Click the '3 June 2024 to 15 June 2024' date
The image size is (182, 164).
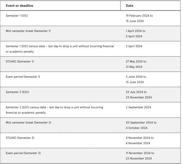(x=136, y=79)
